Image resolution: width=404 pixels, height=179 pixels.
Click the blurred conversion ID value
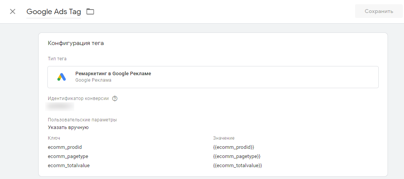60,106
